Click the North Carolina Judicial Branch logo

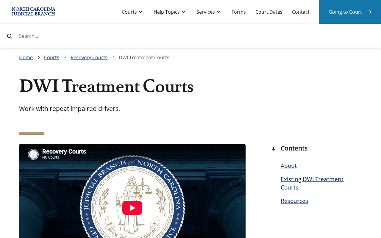(x=33, y=12)
